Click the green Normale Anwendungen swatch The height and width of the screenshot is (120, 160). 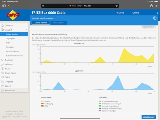tap(100, 106)
